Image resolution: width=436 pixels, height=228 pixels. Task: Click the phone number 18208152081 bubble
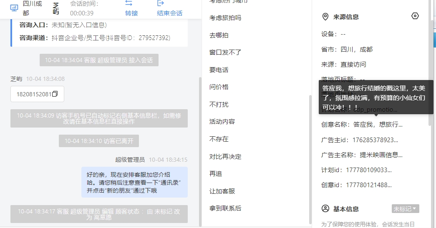click(x=37, y=94)
